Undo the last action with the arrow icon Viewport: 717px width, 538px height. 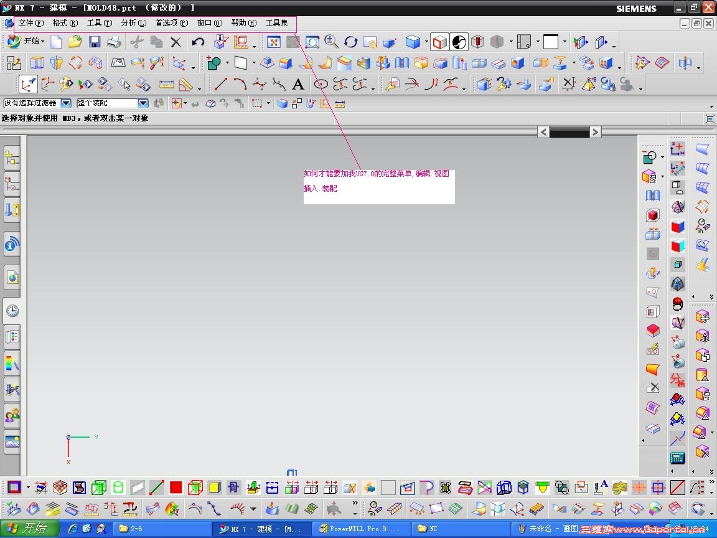(198, 42)
